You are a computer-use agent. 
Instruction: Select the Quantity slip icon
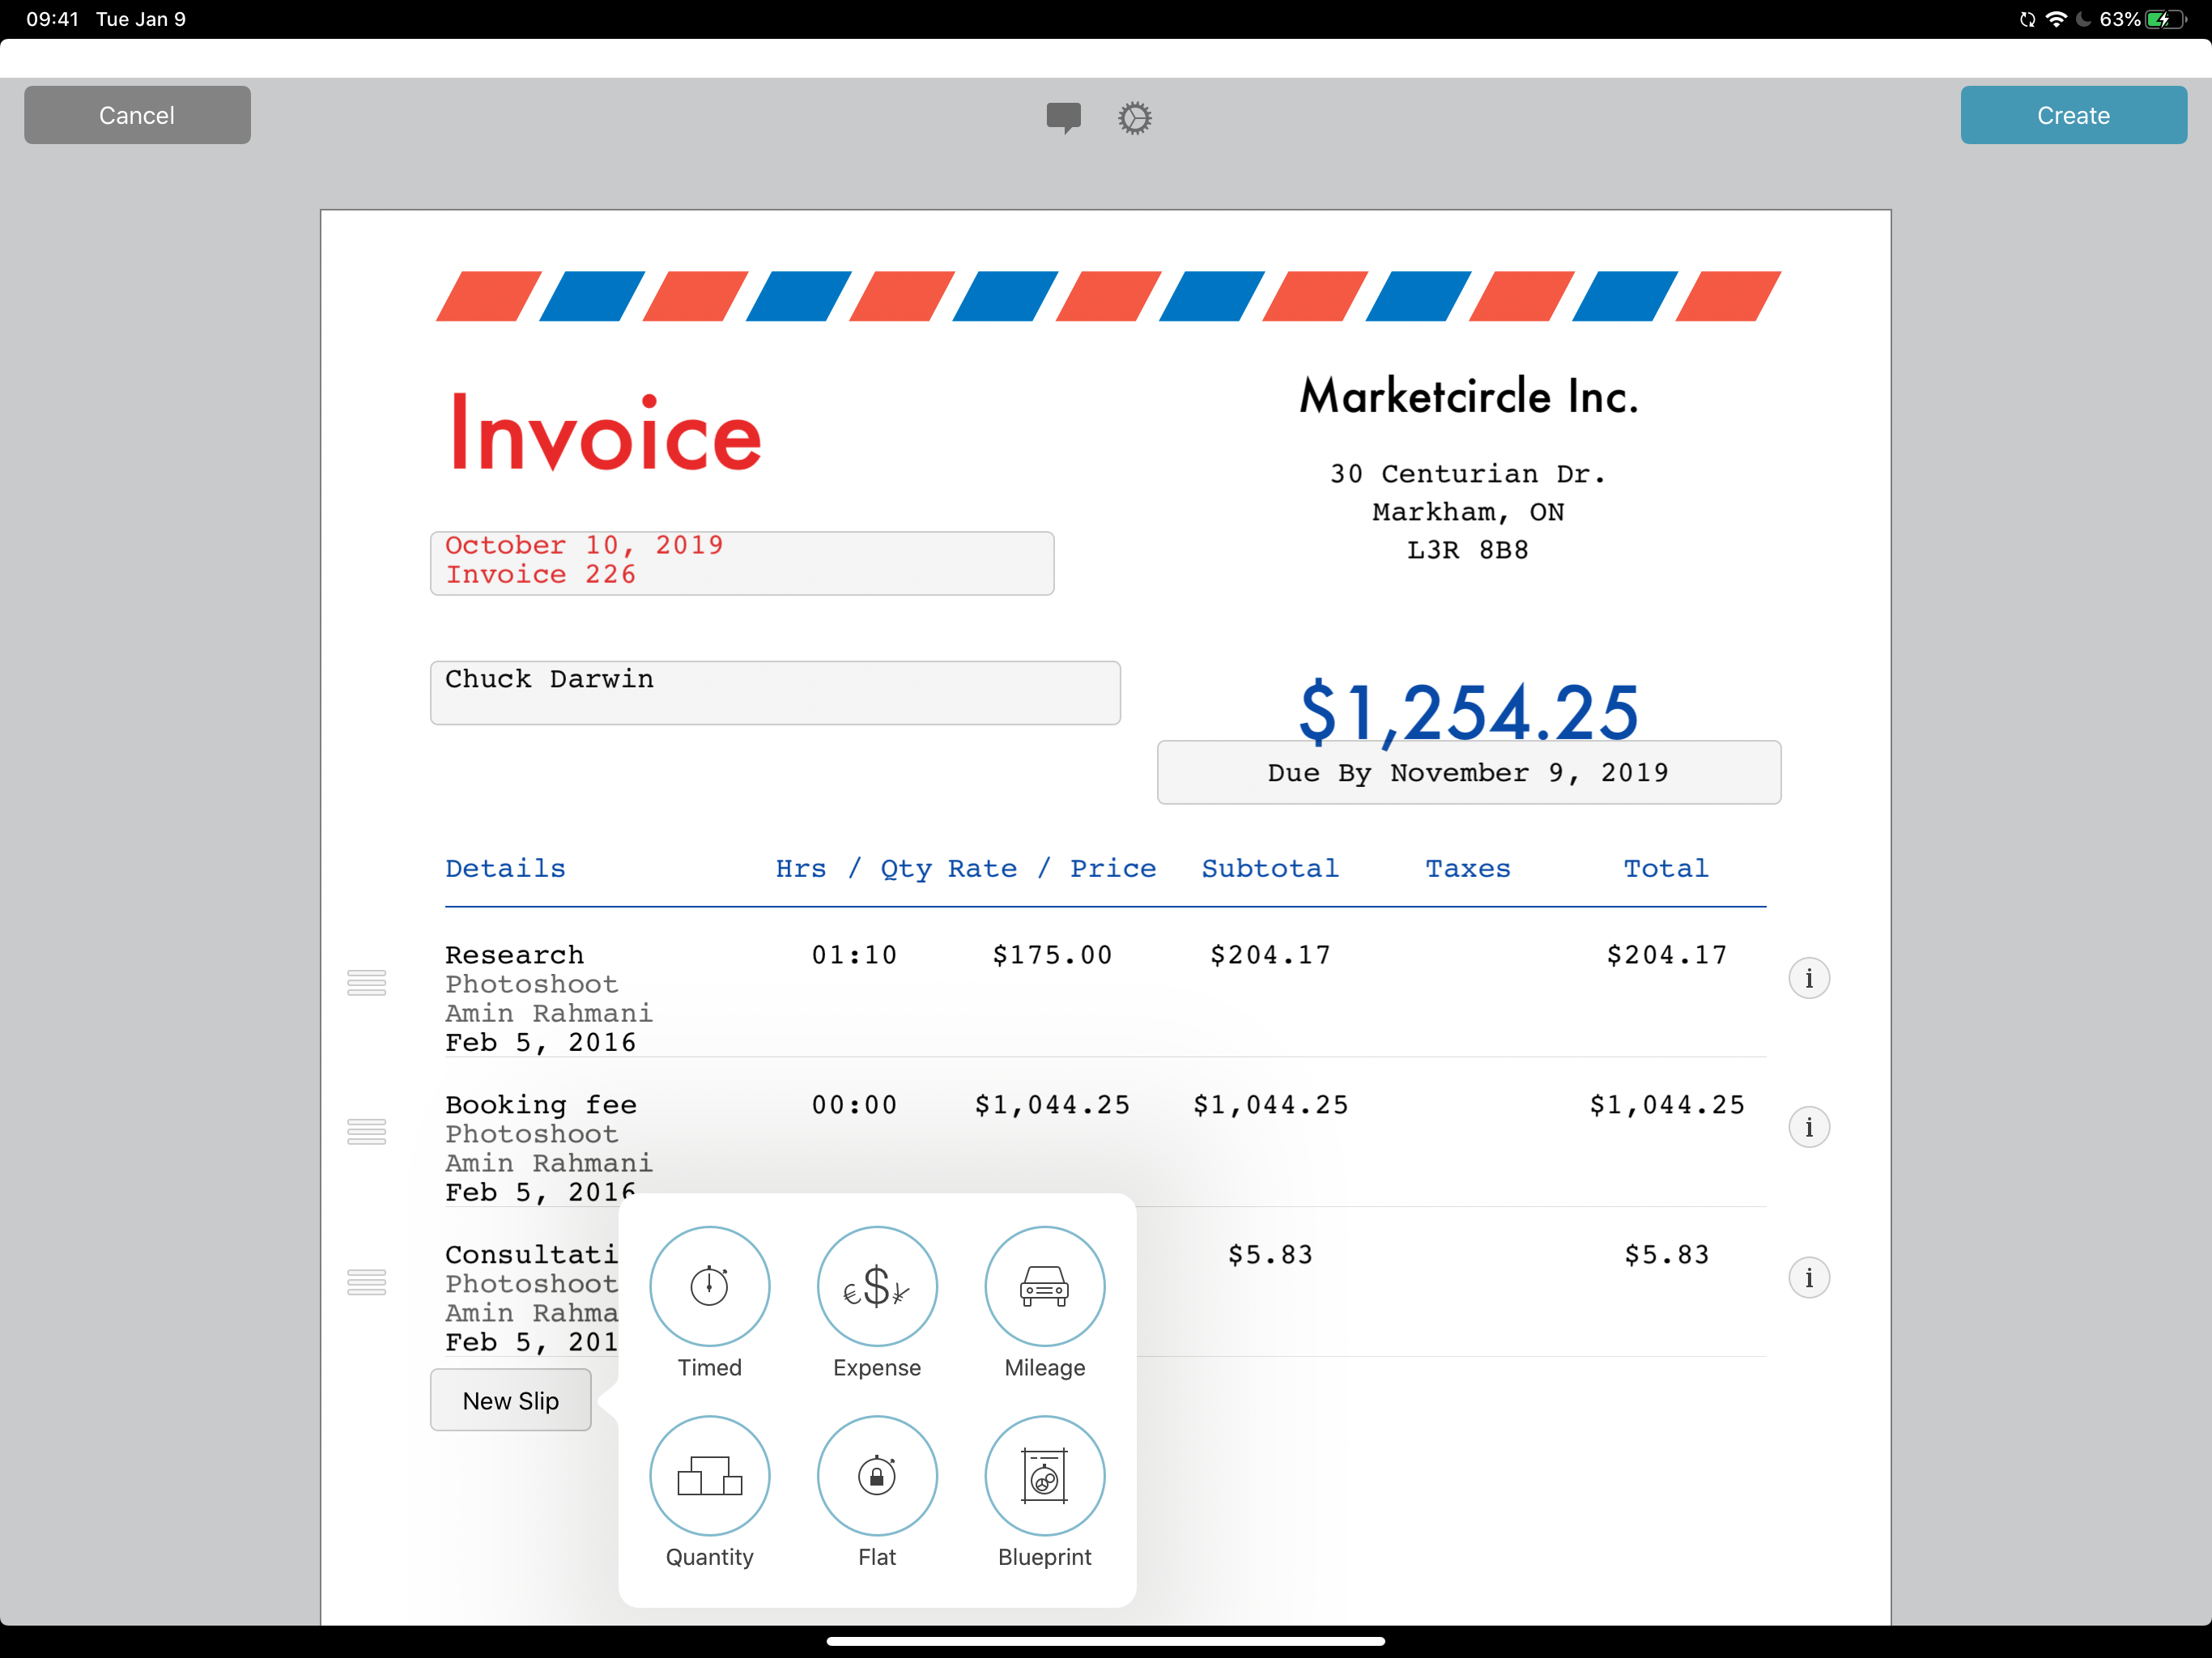709,1475
